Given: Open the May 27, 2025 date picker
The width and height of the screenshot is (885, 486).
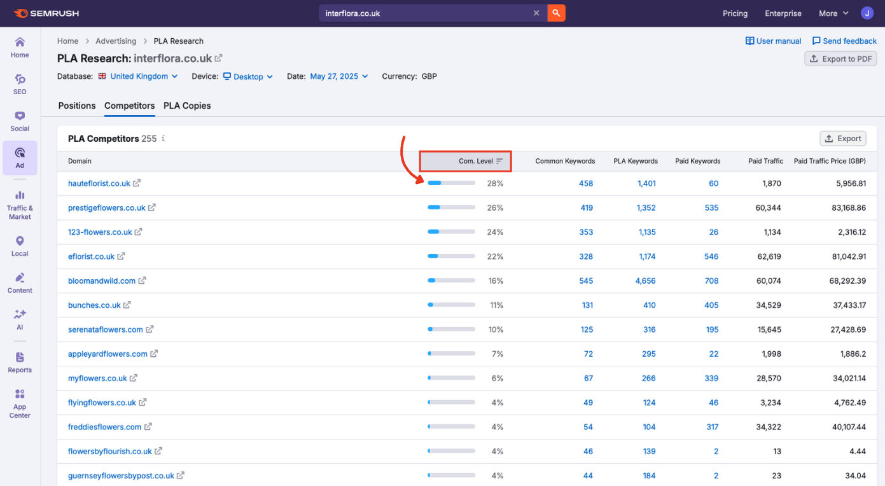Looking at the screenshot, I should [339, 76].
